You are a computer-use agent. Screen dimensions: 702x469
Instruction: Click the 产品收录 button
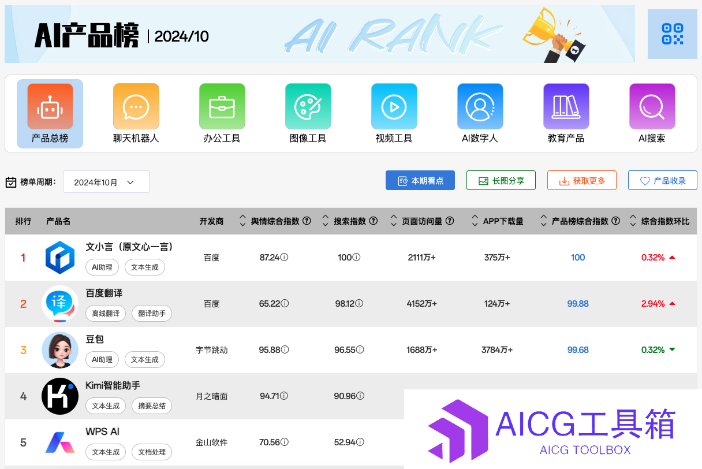point(663,181)
